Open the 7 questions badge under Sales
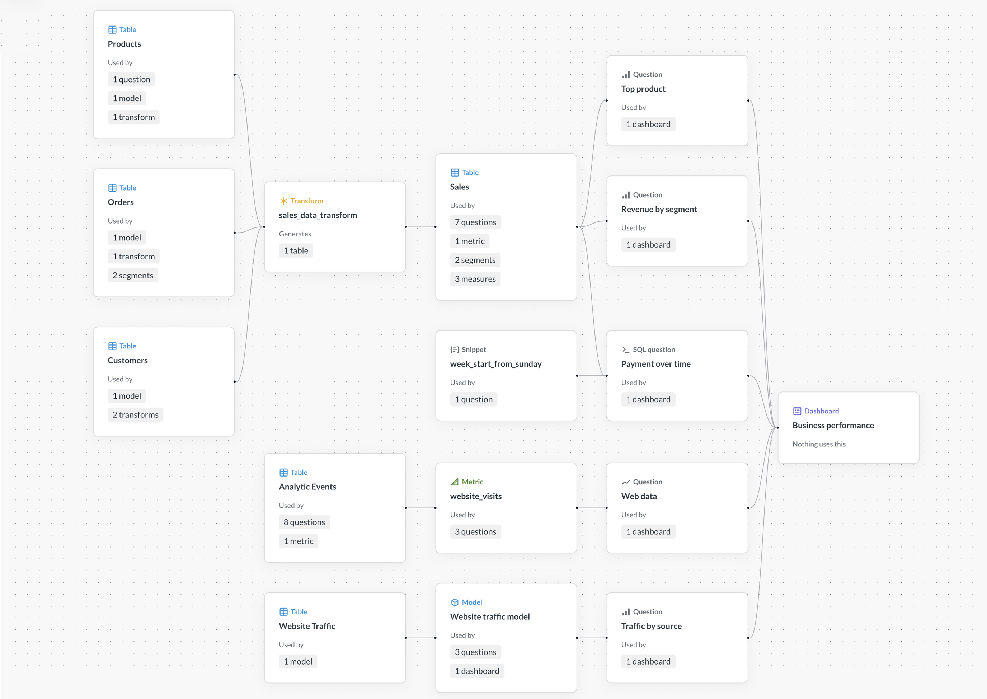This screenshot has height=699, width=987. [x=475, y=222]
